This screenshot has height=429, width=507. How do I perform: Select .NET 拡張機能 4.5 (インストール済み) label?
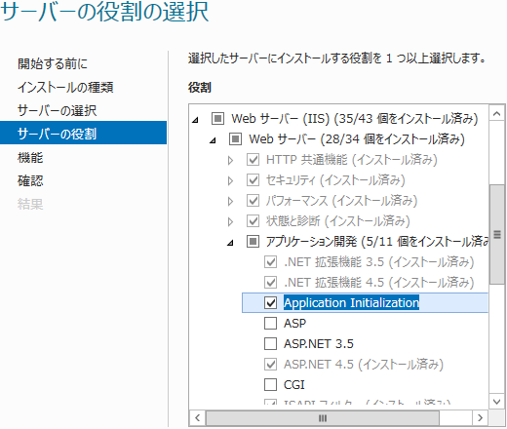point(379,283)
